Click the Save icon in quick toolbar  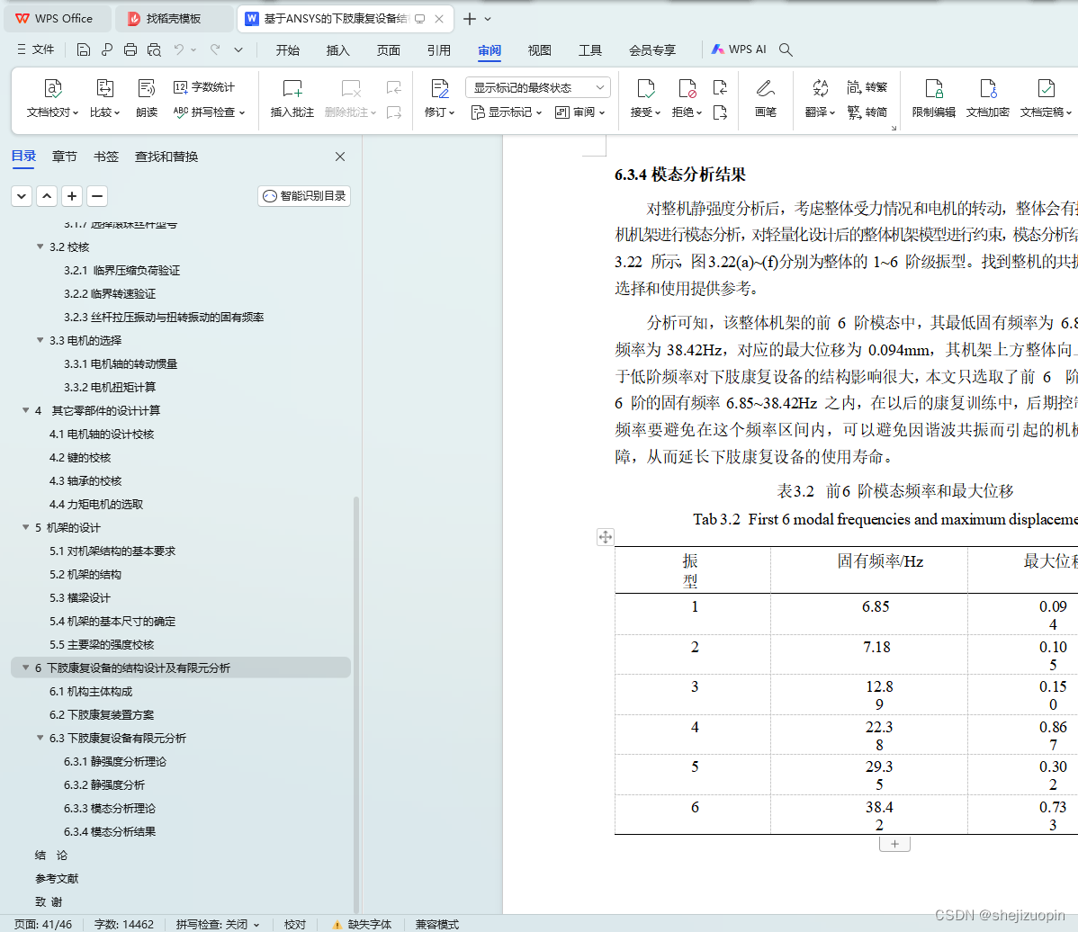[x=83, y=49]
